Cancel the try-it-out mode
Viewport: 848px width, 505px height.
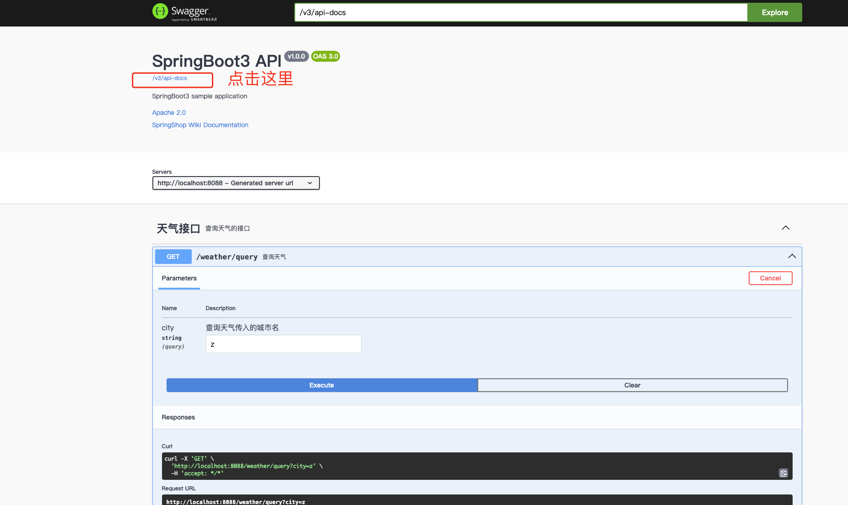tap(770, 278)
